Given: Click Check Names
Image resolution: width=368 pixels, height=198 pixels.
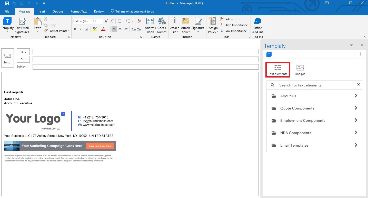Looking at the screenshot, I should click(162, 25).
